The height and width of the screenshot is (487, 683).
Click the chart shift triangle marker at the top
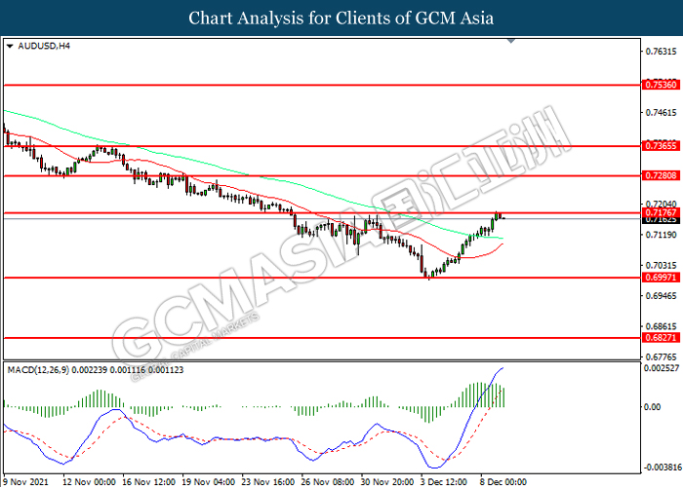[511, 41]
